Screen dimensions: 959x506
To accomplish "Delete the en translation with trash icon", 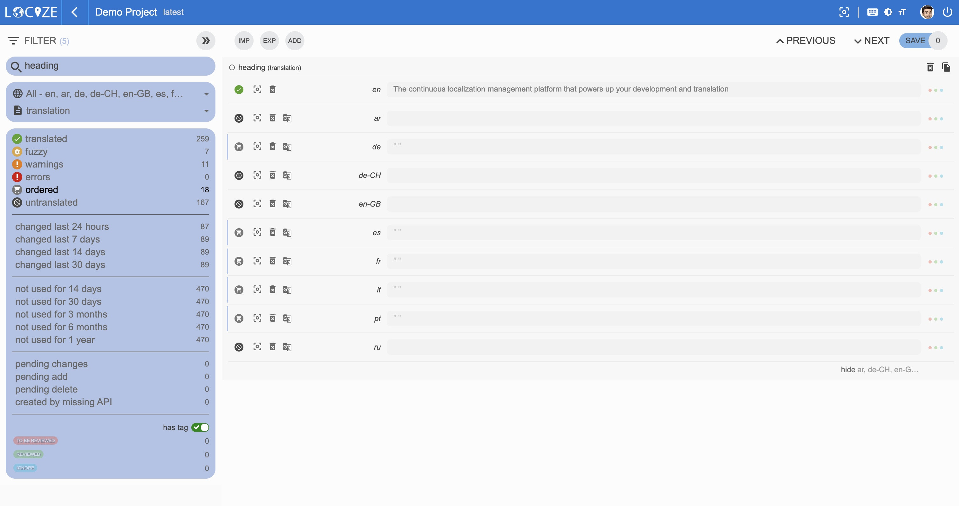I will pos(273,89).
